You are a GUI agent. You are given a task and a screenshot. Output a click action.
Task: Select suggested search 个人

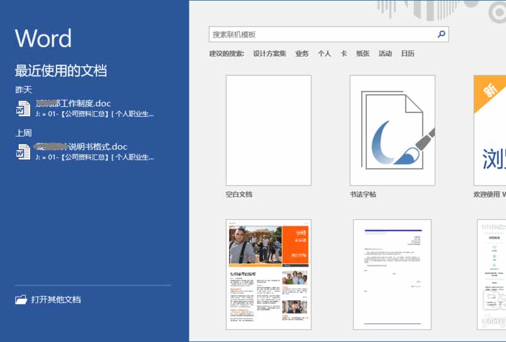(324, 53)
